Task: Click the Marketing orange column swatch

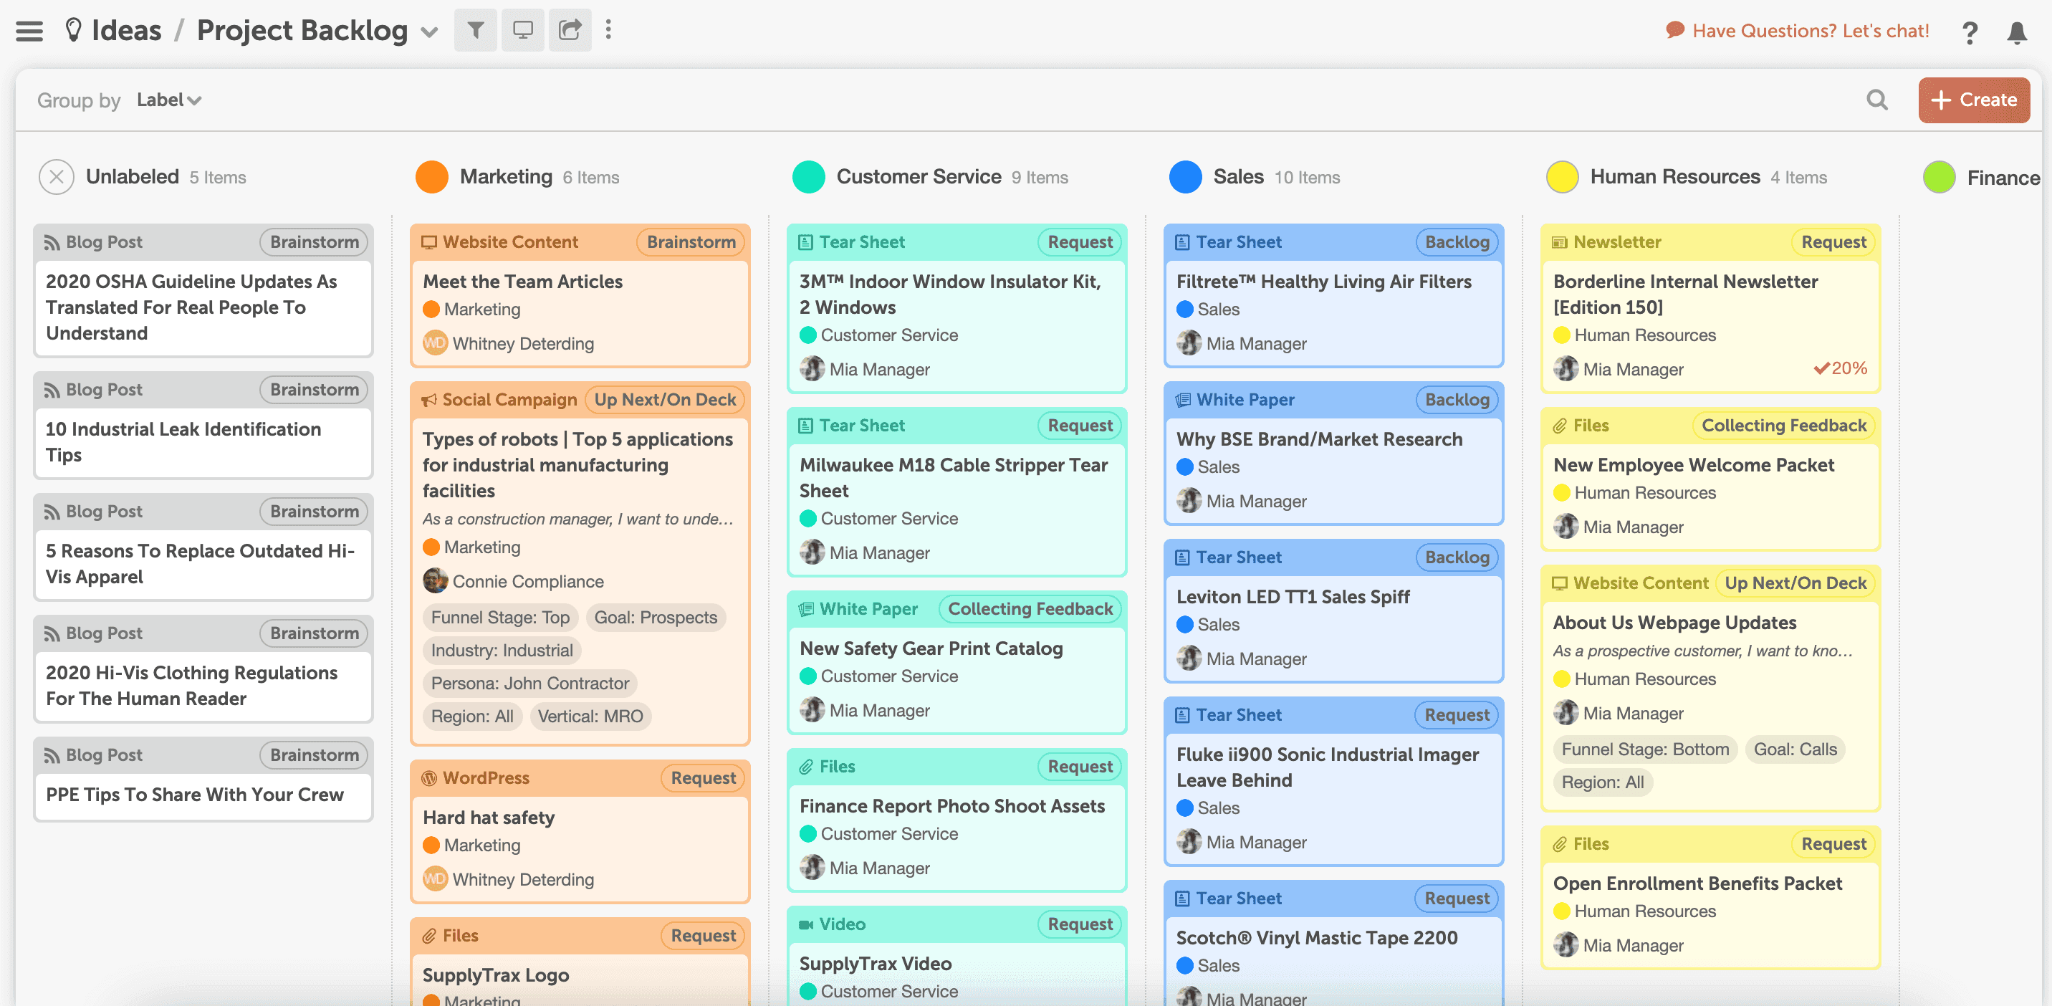Action: (x=432, y=177)
